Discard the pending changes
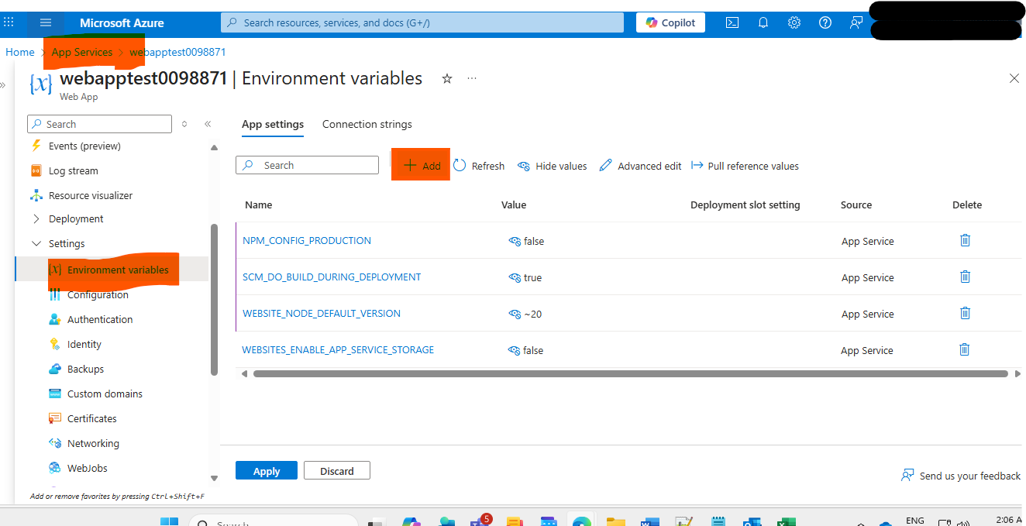This screenshot has height=526, width=1026. click(x=337, y=471)
